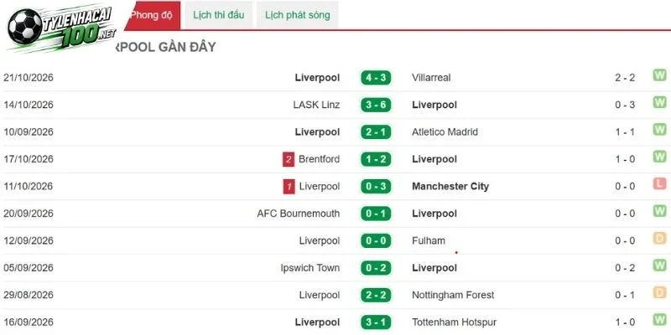Open the 0 - 3 Manchester City score

376,187
